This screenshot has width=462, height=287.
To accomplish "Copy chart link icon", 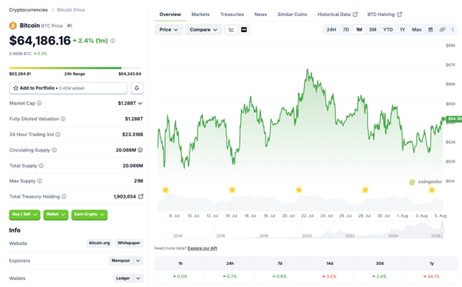I will [x=442, y=30].
